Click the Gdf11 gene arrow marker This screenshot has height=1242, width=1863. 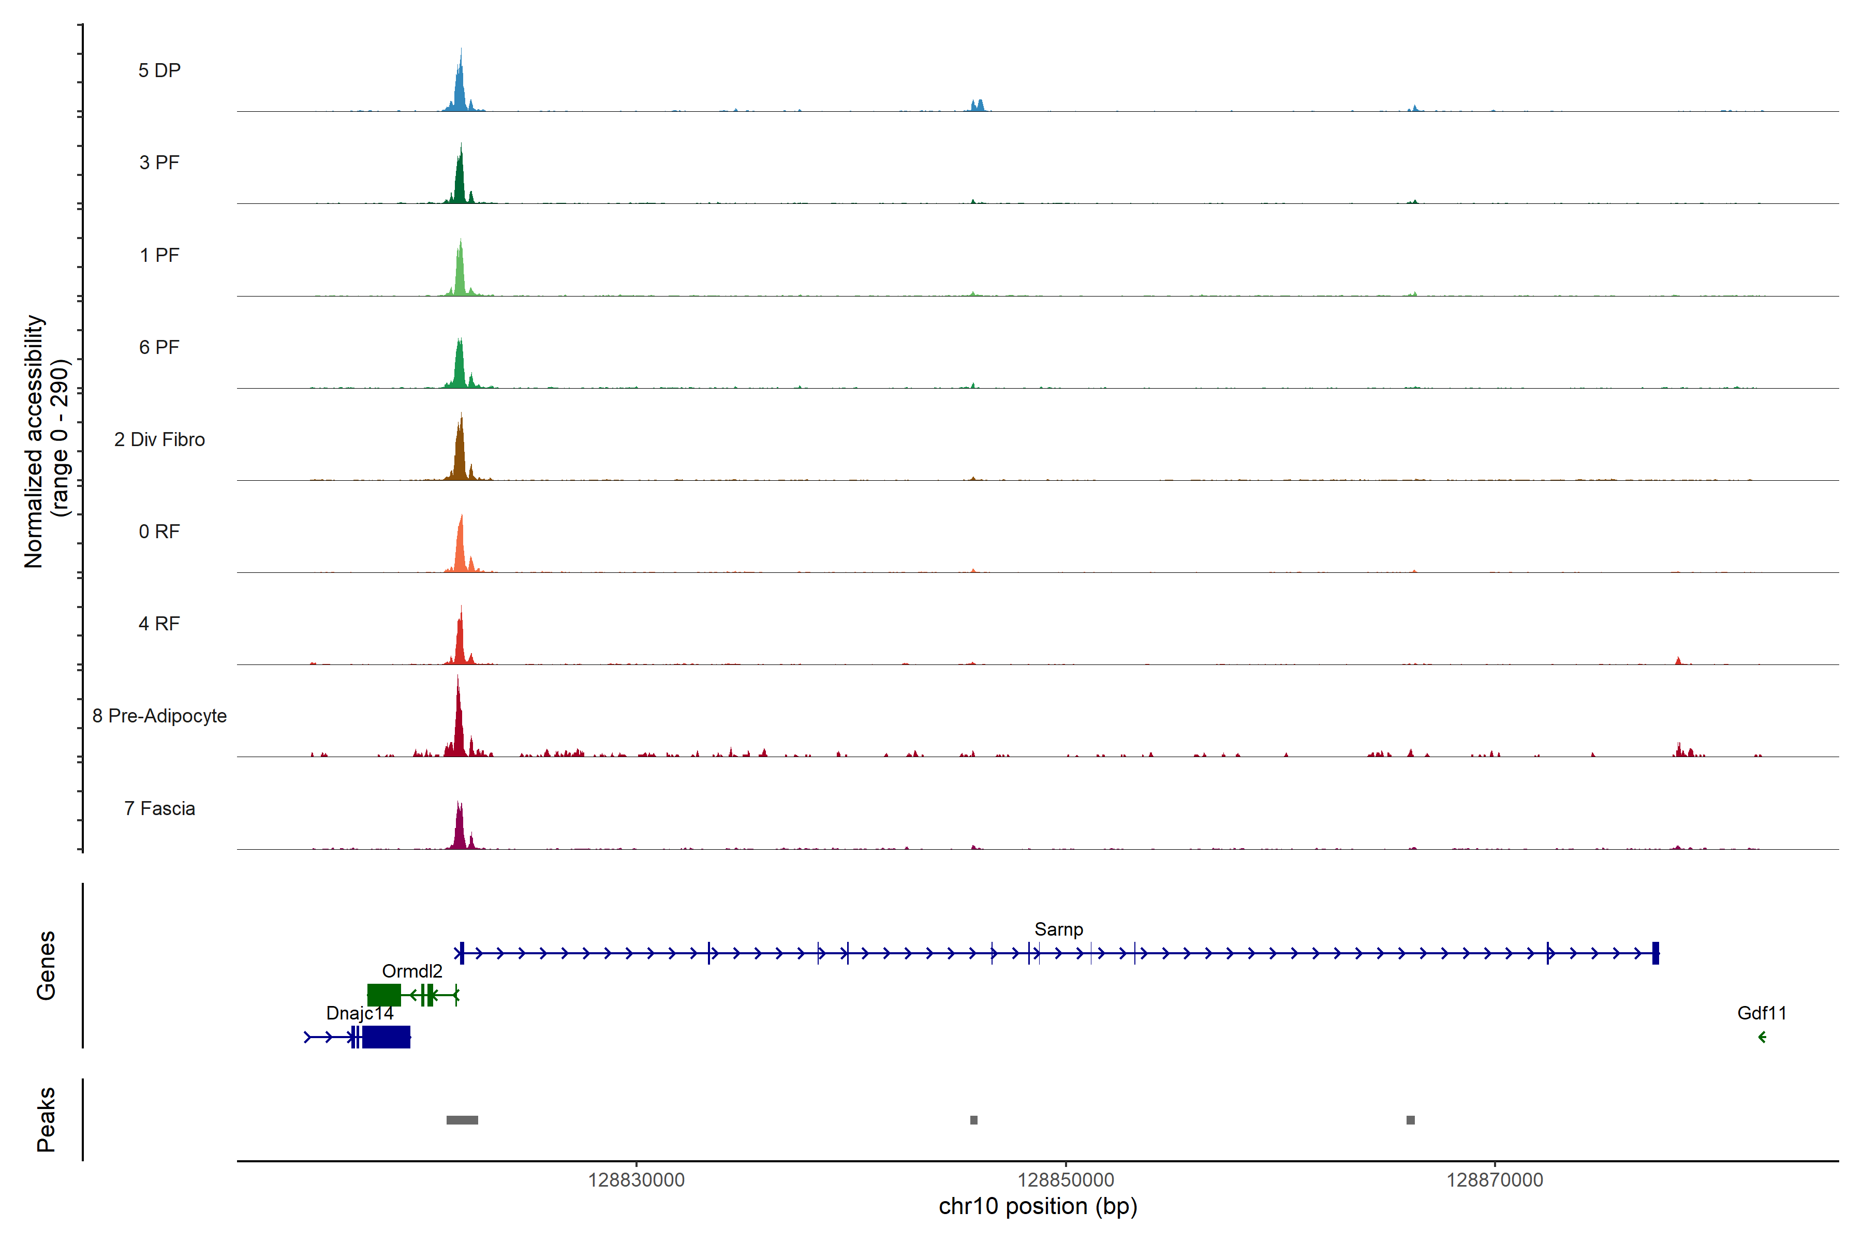click(1762, 1037)
